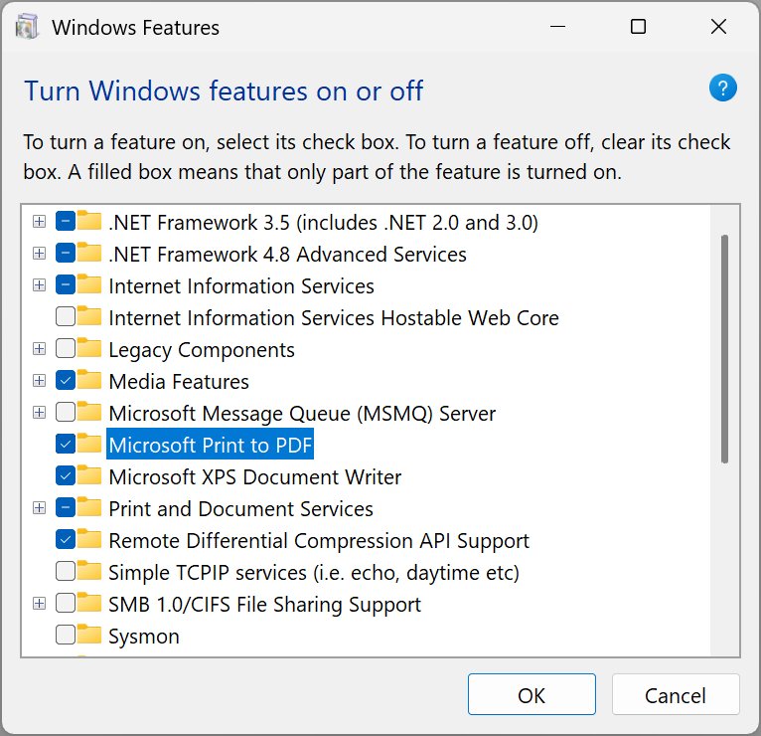Confirm changes with the OK button
The image size is (761, 736).
coord(532,694)
